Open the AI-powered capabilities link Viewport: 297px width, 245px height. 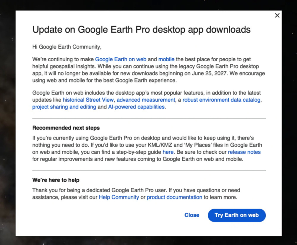click(136, 107)
